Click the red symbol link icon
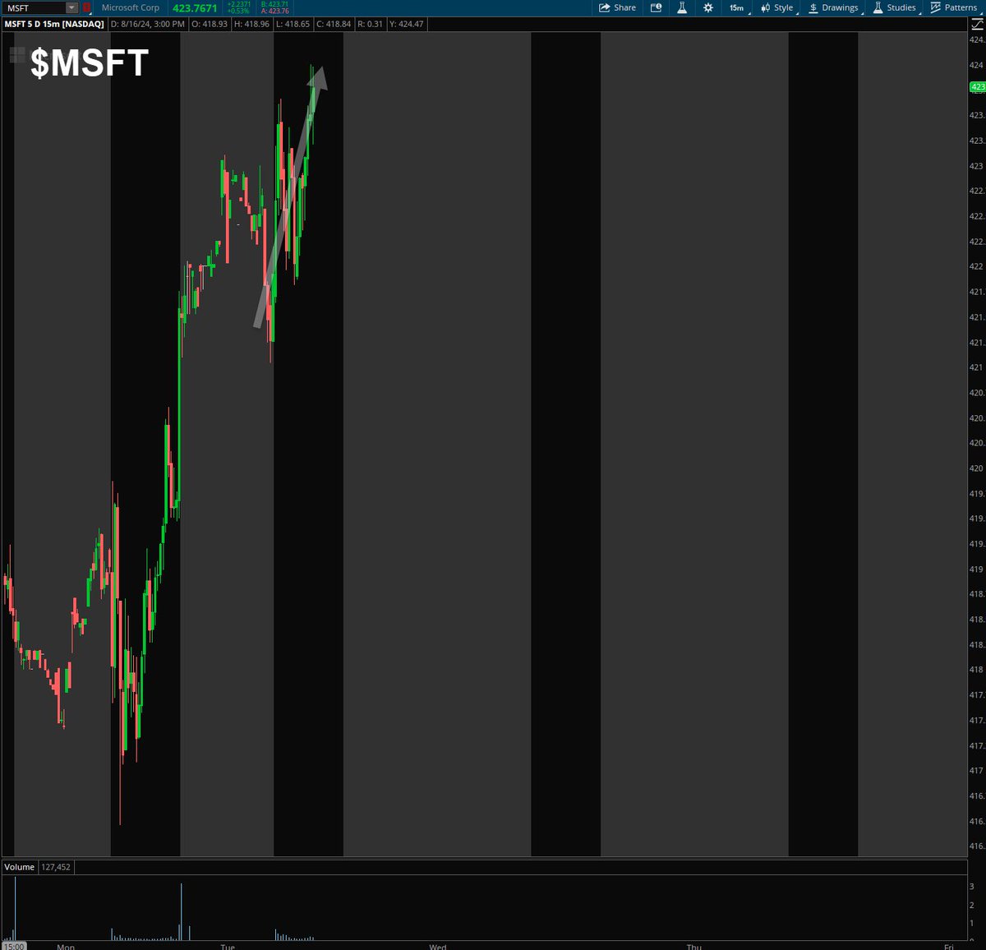This screenshot has height=950, width=986. (86, 7)
